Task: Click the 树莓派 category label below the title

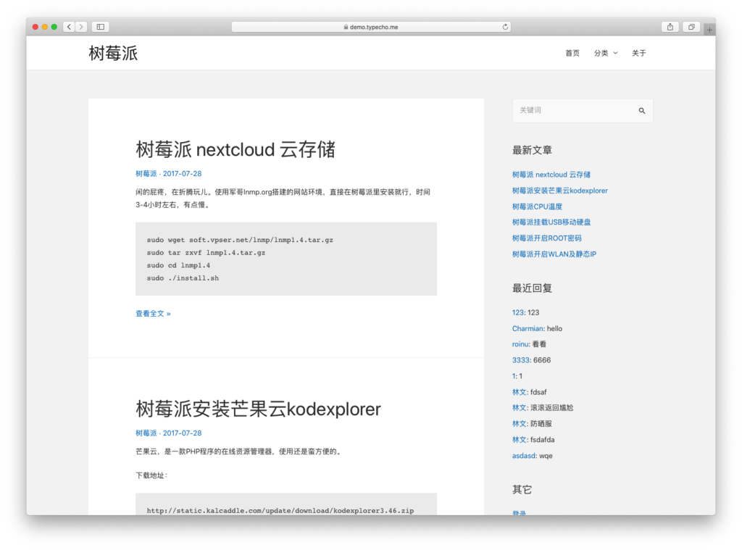Action: (x=144, y=173)
